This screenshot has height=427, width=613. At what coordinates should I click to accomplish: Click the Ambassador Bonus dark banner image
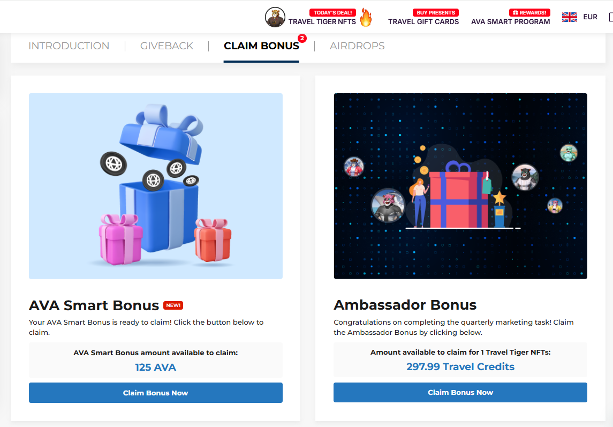(x=460, y=186)
